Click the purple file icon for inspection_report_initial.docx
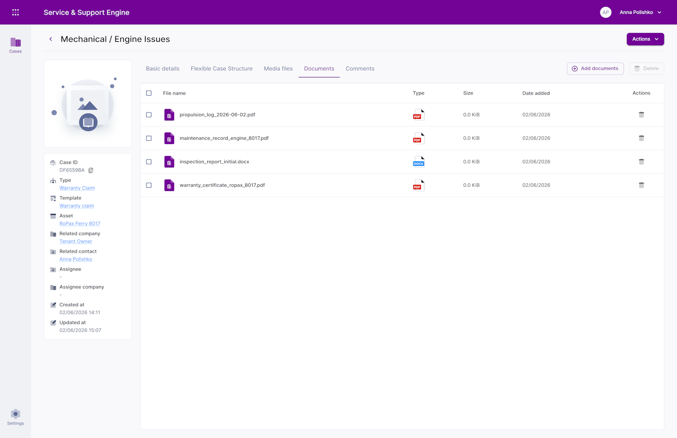This screenshot has width=677, height=438. (169, 162)
